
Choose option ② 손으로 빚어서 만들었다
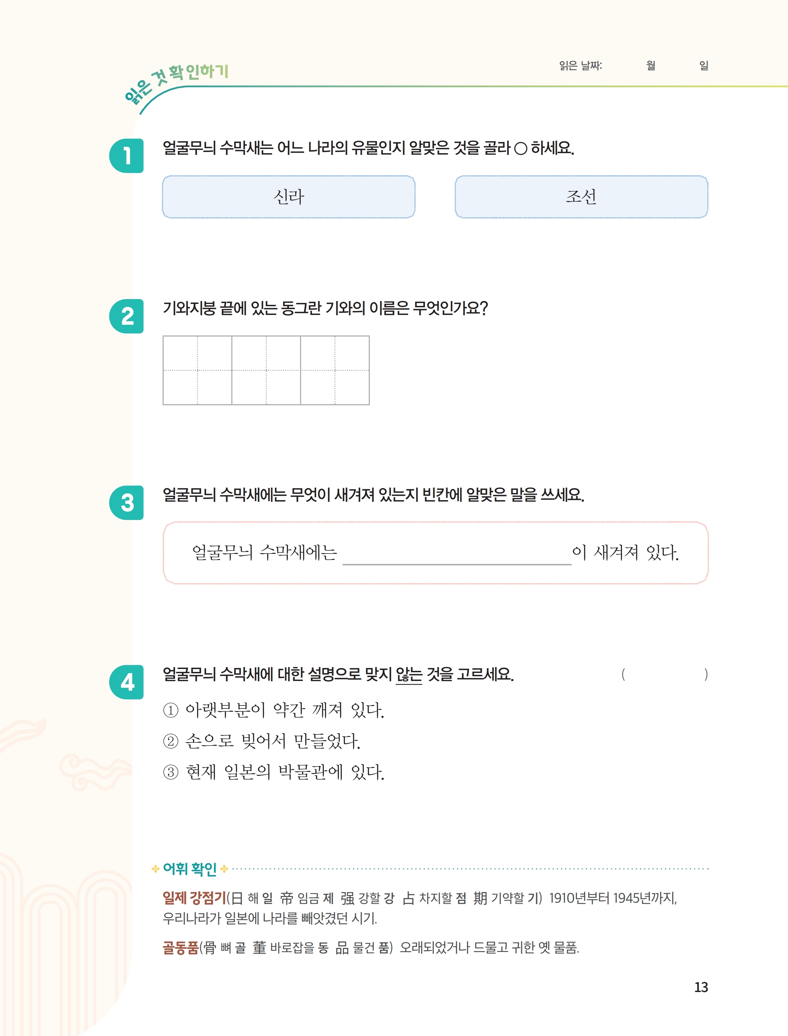coord(261,741)
